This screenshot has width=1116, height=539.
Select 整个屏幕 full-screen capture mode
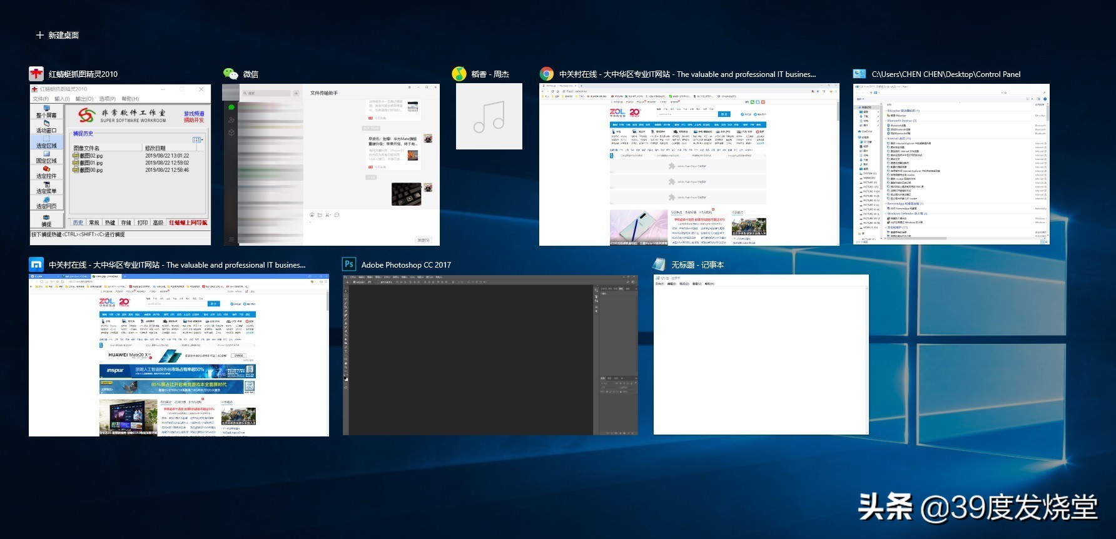[46, 112]
